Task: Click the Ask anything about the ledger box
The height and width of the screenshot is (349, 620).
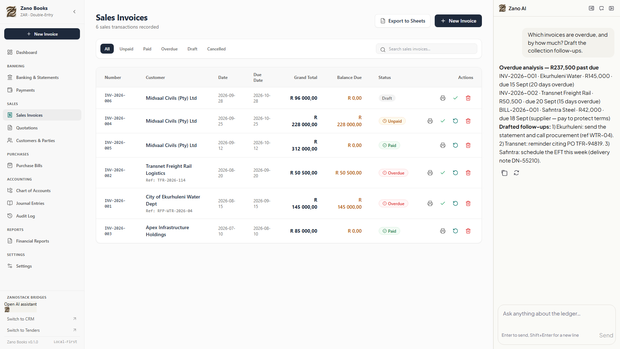Action: coord(557,314)
